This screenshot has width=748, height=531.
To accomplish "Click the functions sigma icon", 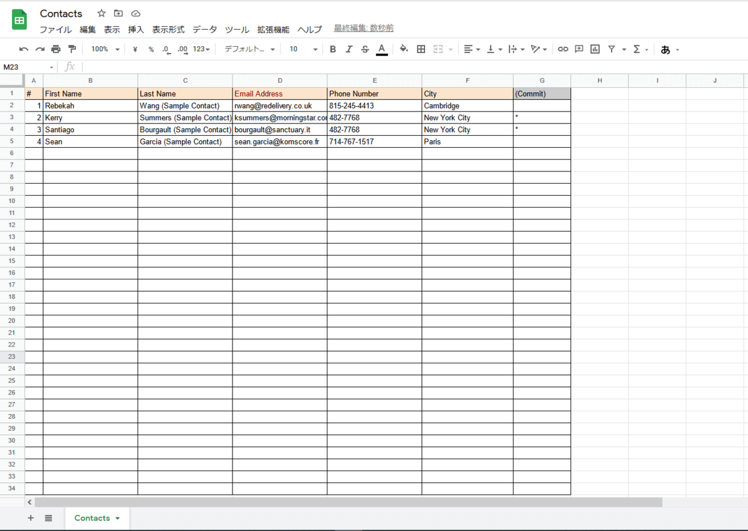I will point(636,49).
